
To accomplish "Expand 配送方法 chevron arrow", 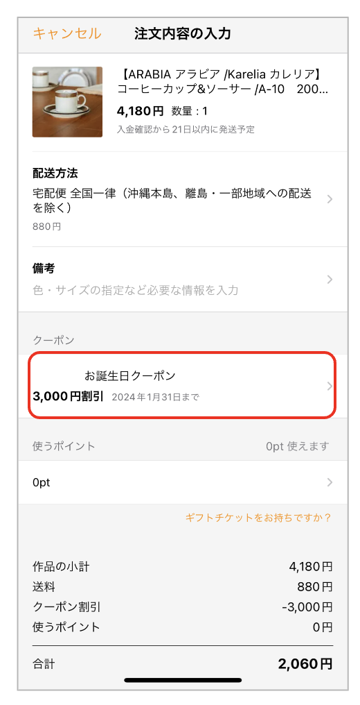I will click(x=330, y=200).
